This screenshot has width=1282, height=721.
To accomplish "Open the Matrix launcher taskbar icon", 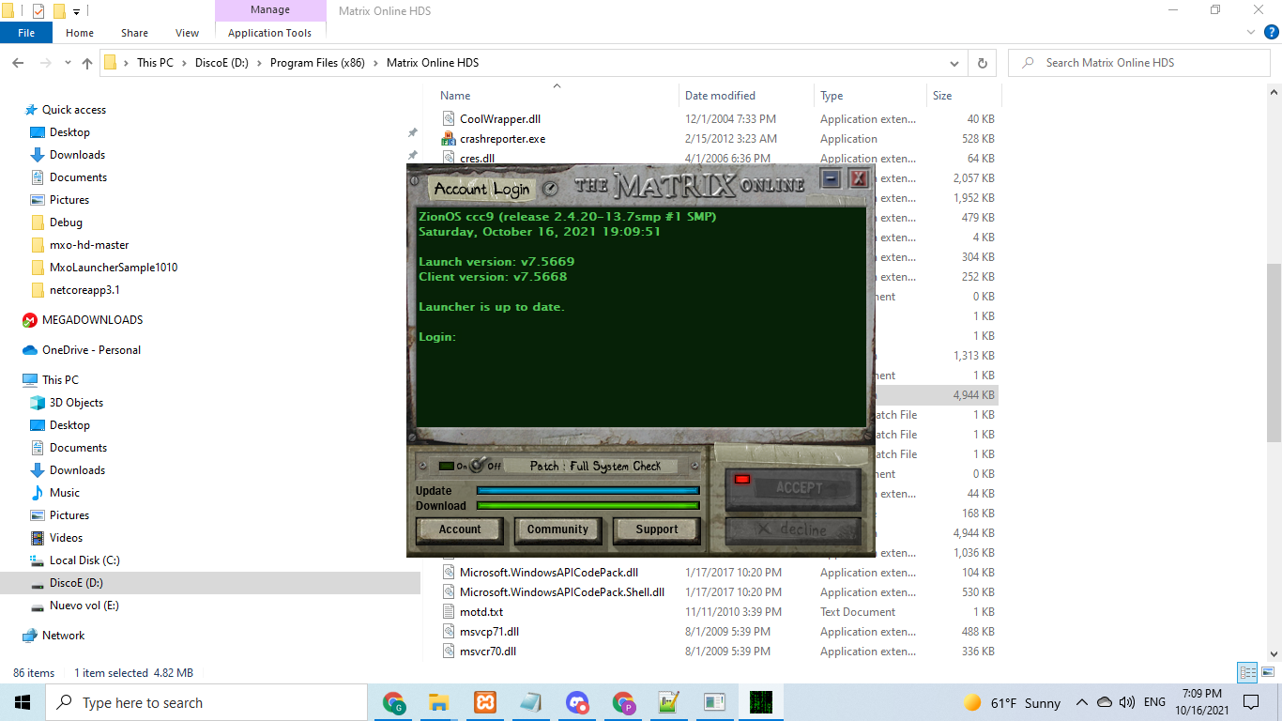I will coord(760,702).
